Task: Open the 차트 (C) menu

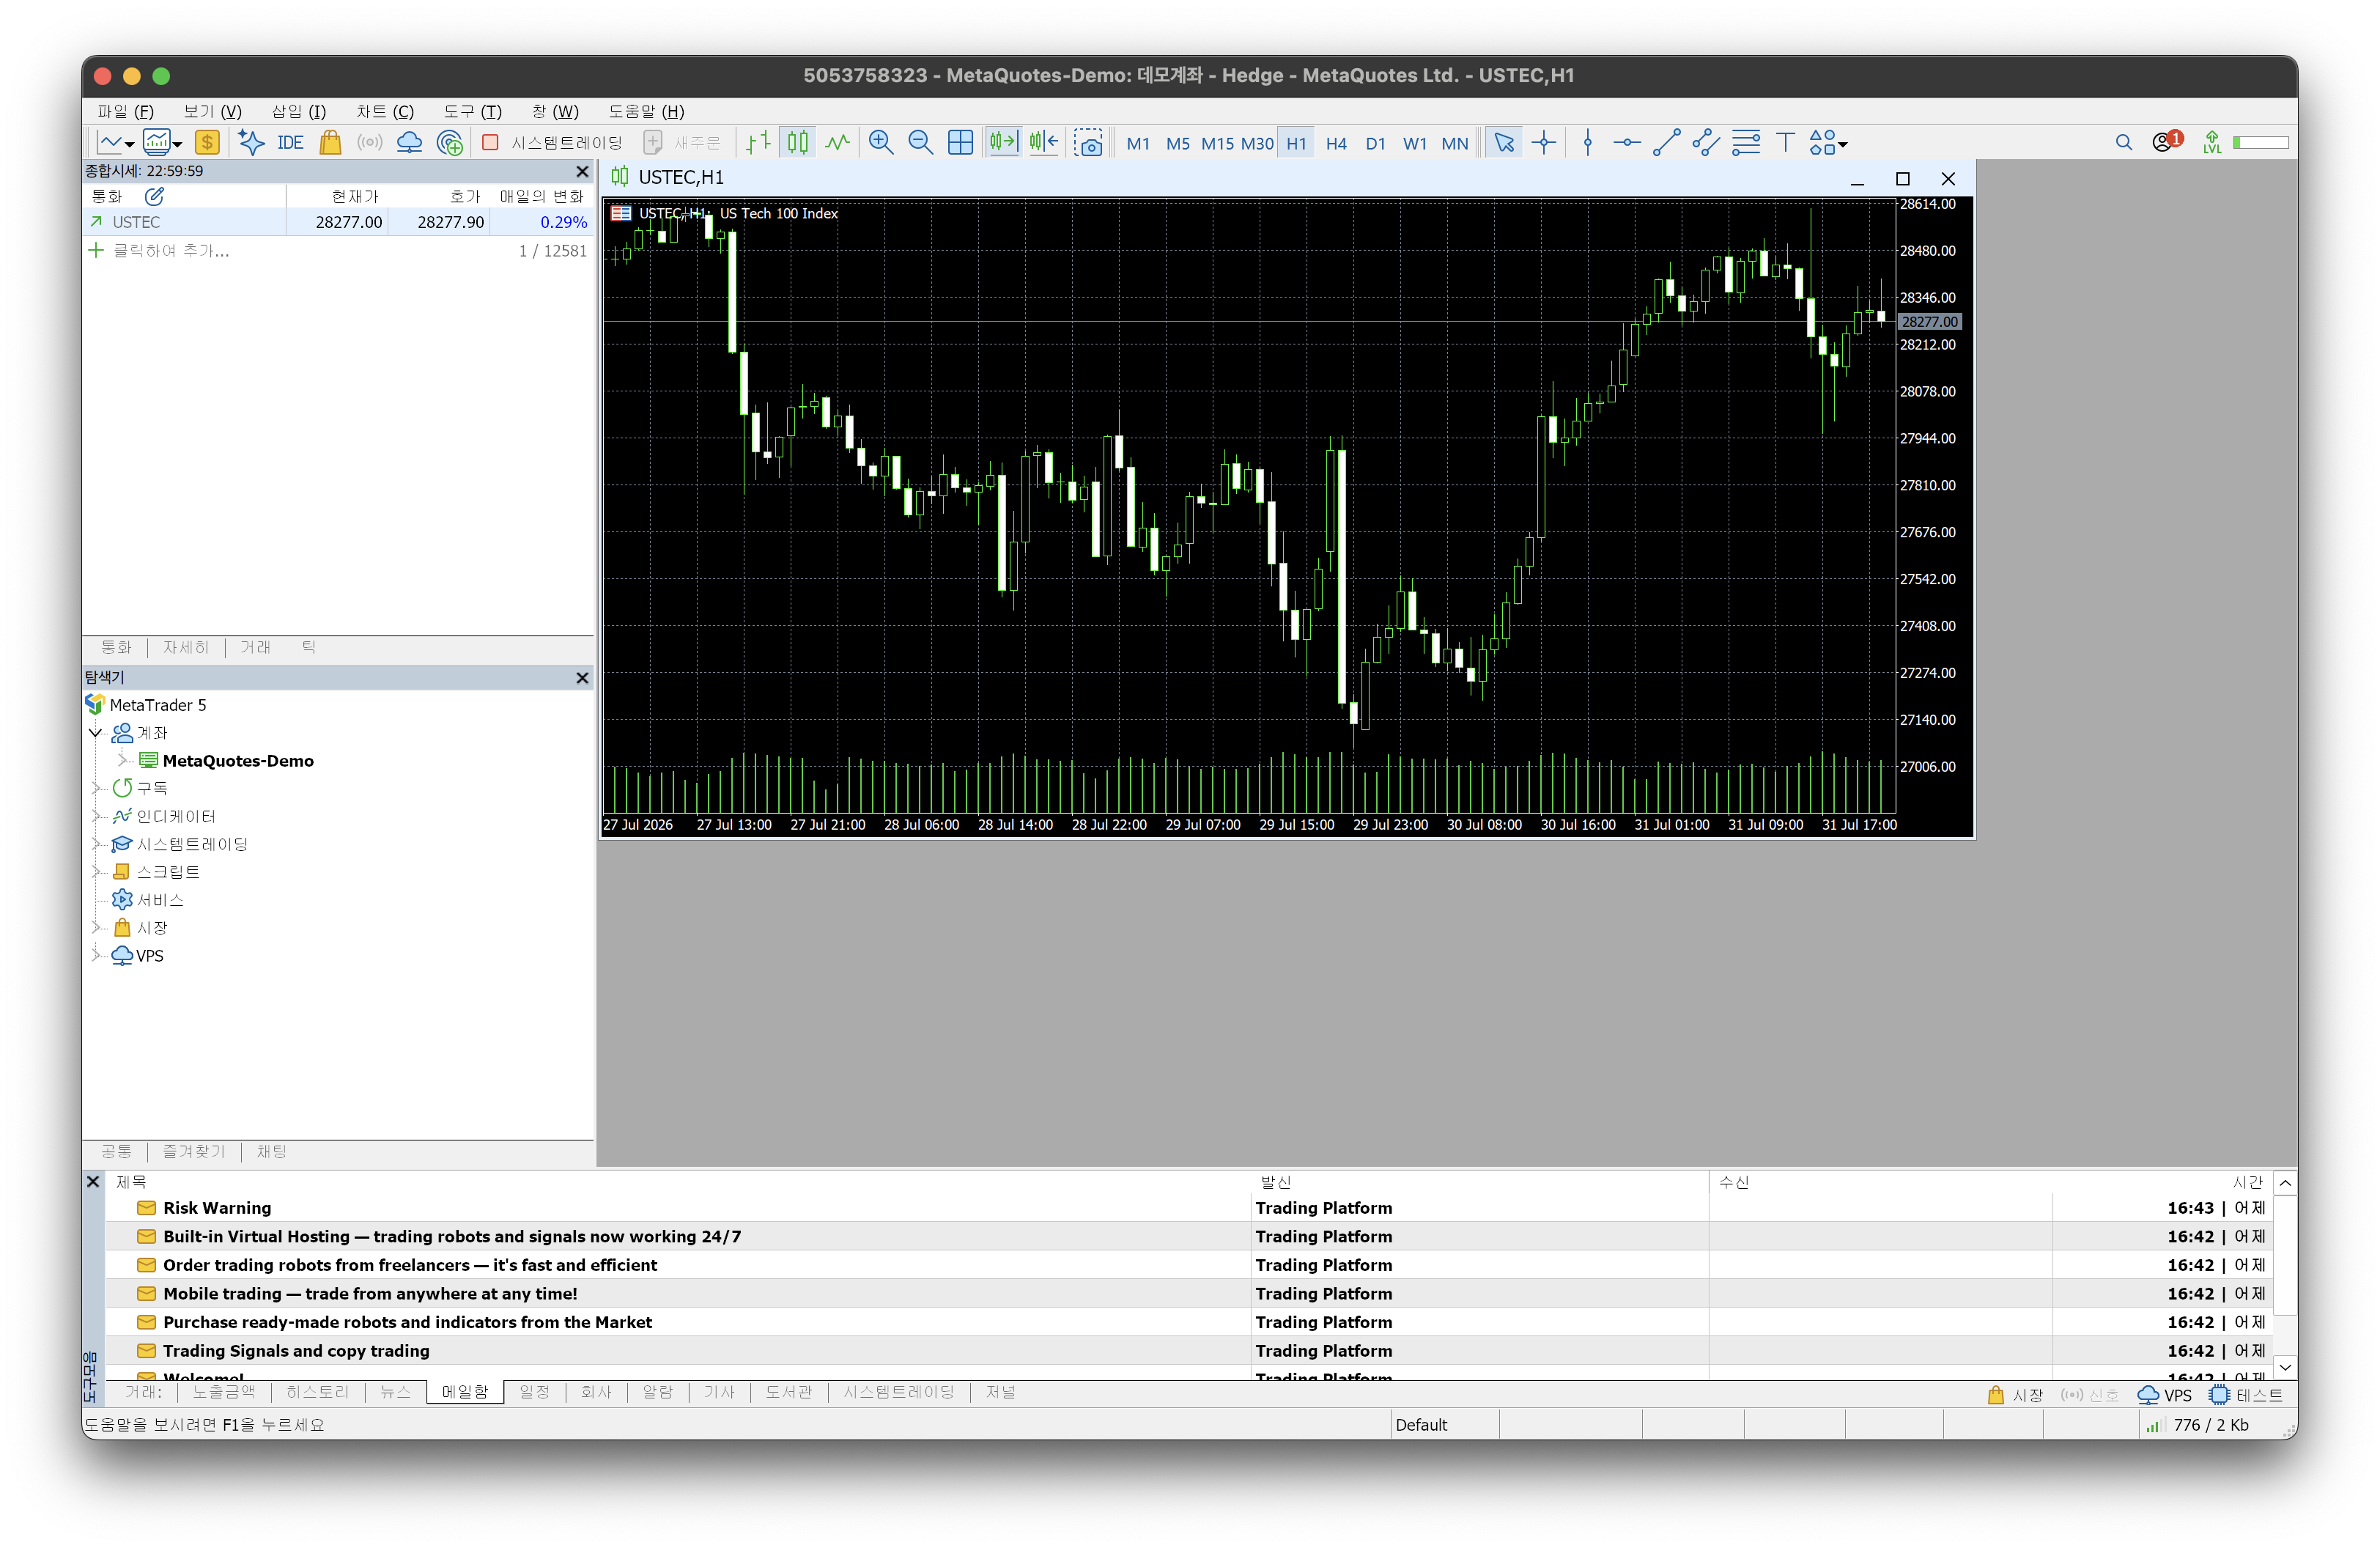Action: click(385, 111)
